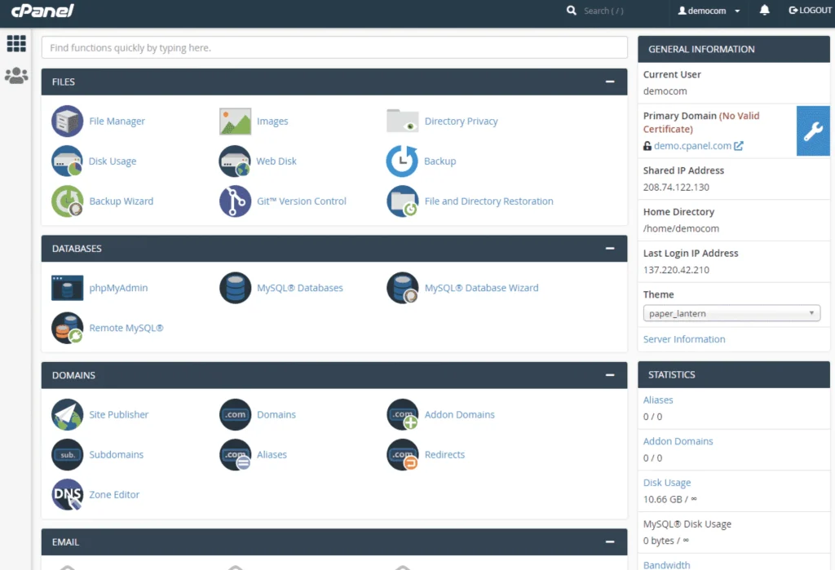Open the Site Publisher icon
The width and height of the screenshot is (835, 570).
pyautogui.click(x=67, y=414)
